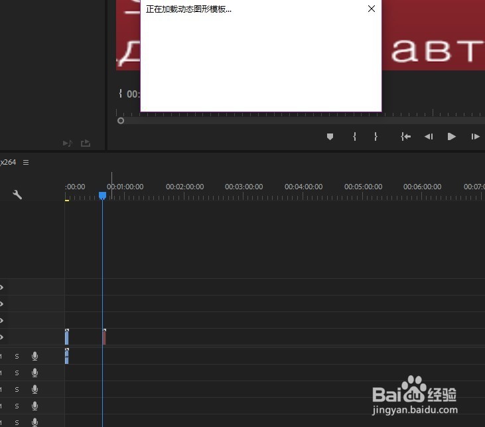Click 00:03:00:00 on the timeline ruler
This screenshot has height=427, width=485.
click(243, 187)
